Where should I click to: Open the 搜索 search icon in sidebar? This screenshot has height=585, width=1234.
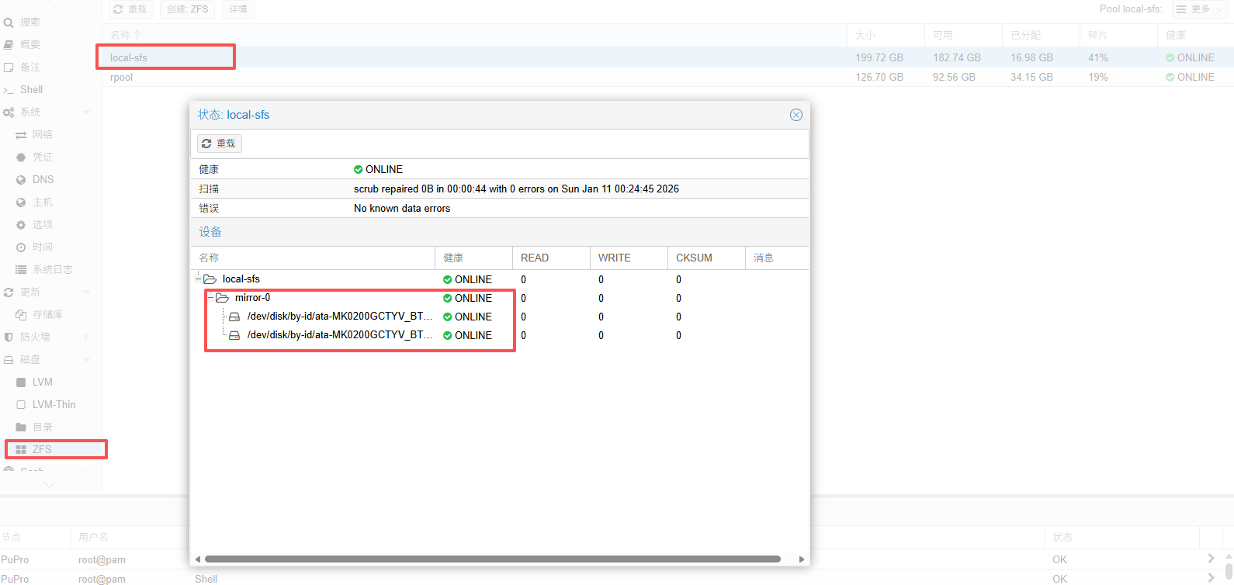coord(9,22)
